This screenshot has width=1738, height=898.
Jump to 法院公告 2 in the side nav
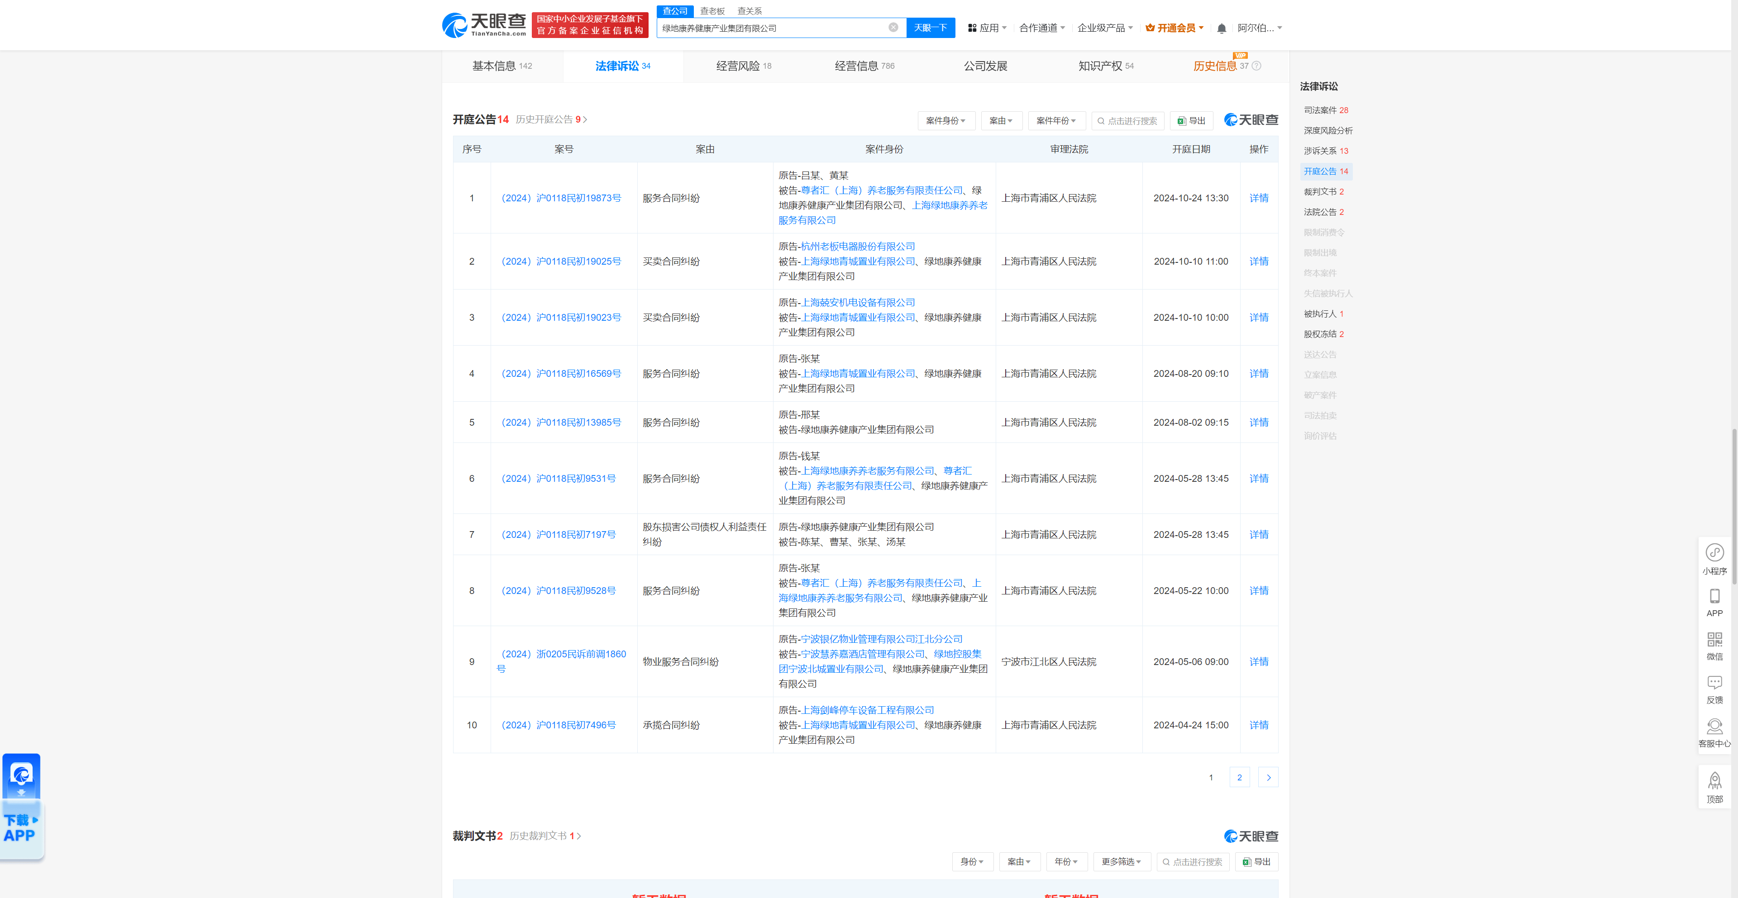[1323, 212]
